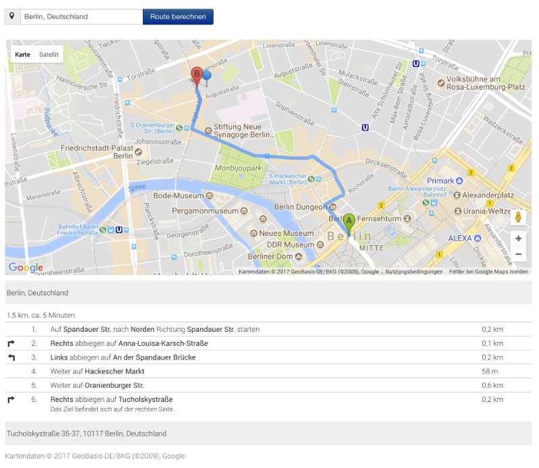The width and height of the screenshot is (539, 468).
Task: Zoom out with the minus button
Action: [518, 254]
